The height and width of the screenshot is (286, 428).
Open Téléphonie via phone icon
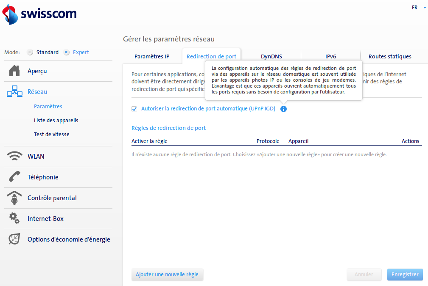(14, 177)
